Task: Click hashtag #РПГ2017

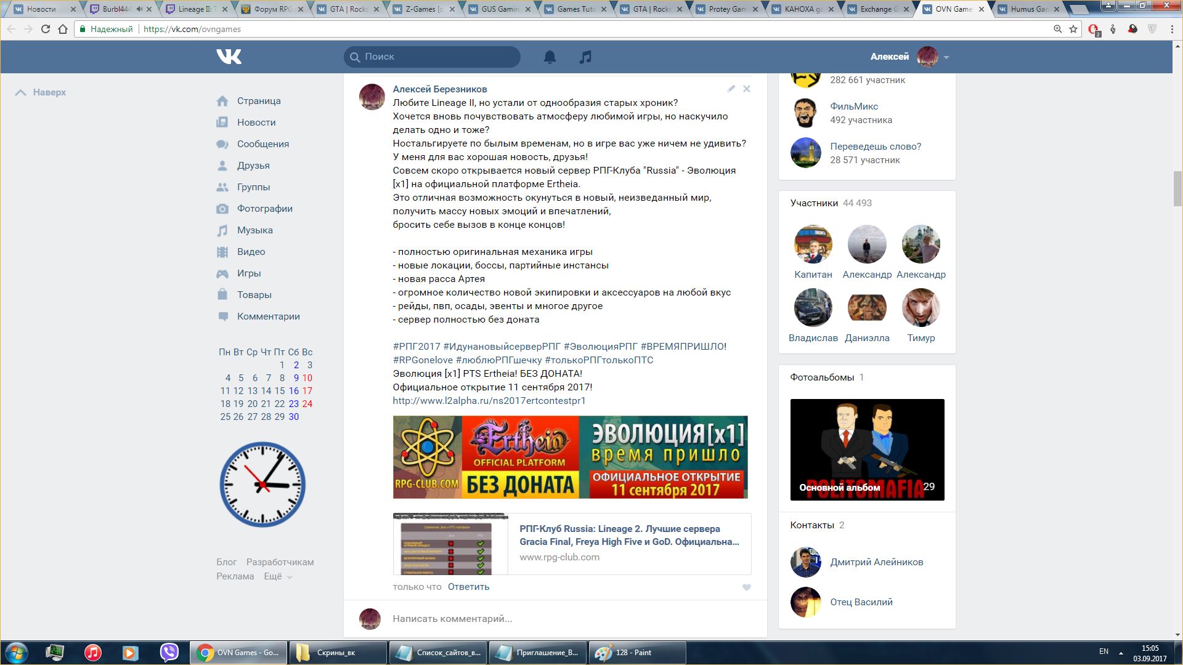Action: (417, 347)
